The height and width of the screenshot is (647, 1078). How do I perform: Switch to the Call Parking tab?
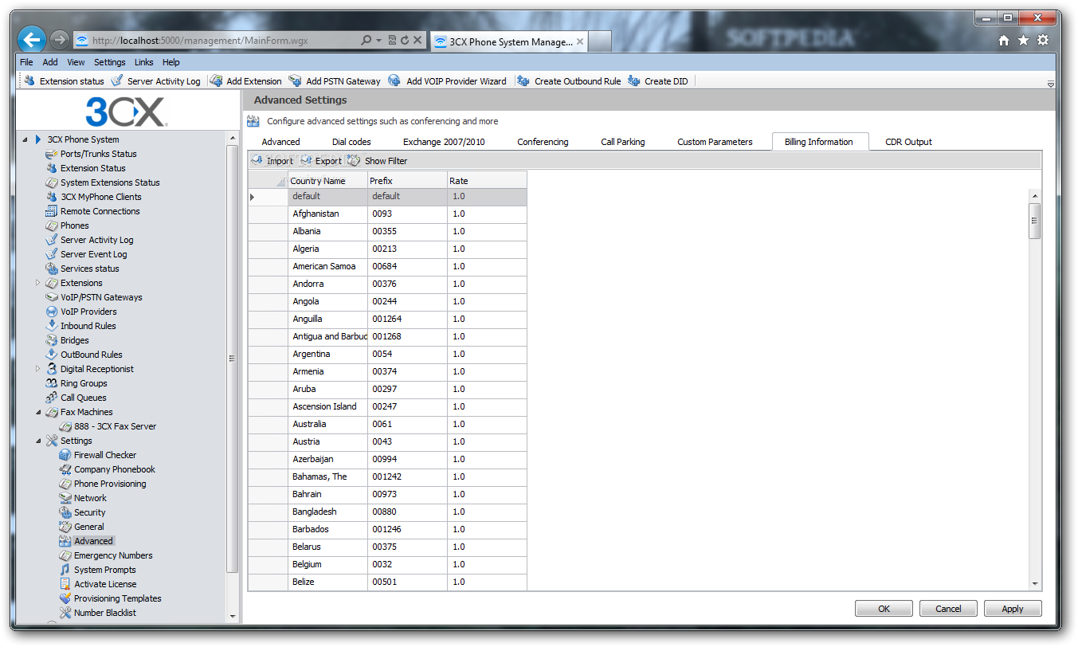[623, 142]
